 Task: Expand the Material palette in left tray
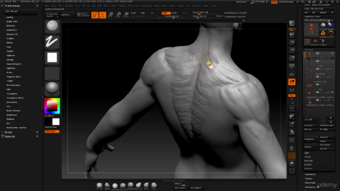pyautogui.click(x=10, y=136)
